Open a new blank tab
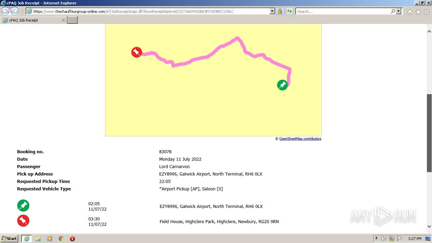 click(73, 20)
